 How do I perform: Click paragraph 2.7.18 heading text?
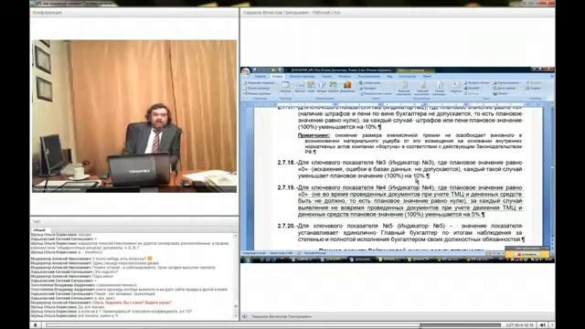pyautogui.click(x=410, y=169)
